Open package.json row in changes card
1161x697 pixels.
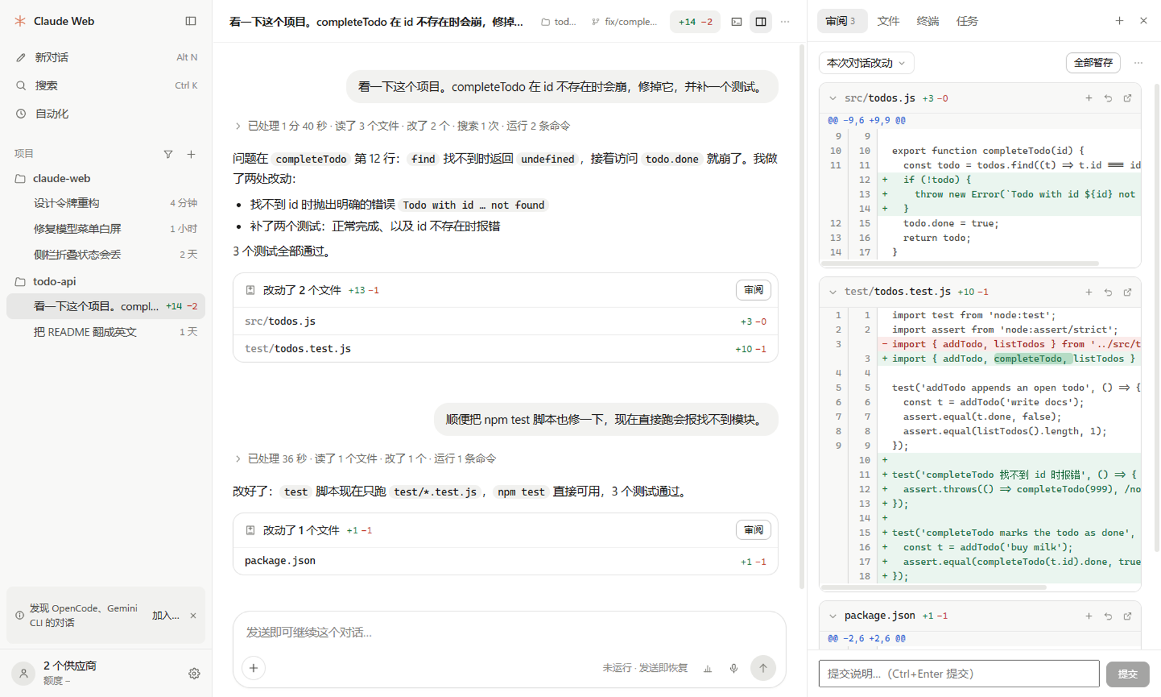(x=505, y=561)
